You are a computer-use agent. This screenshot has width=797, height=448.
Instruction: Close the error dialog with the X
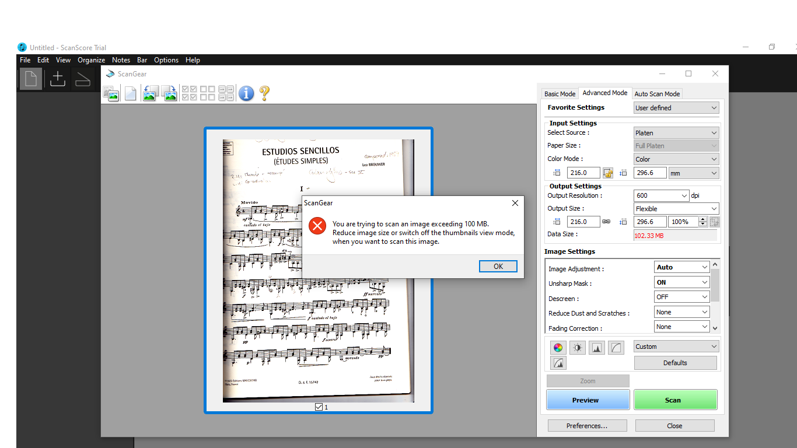(x=515, y=203)
